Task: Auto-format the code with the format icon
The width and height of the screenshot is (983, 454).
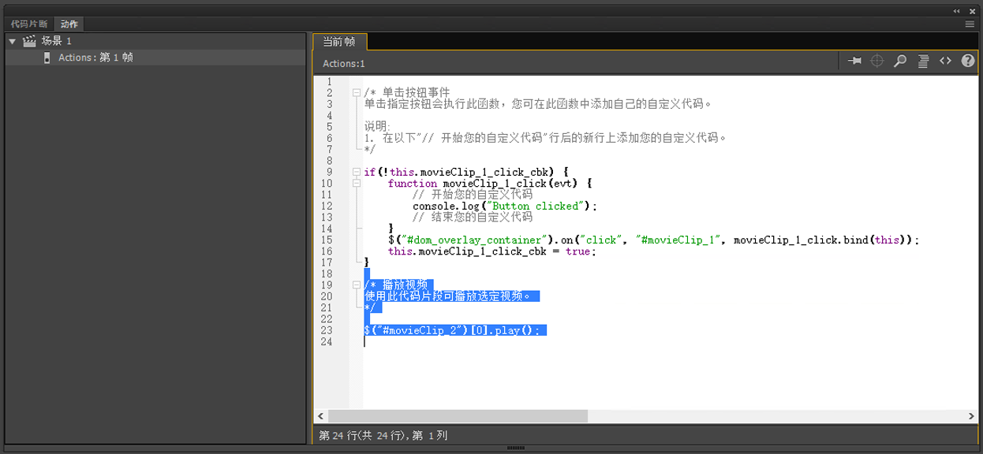Action: [x=922, y=60]
